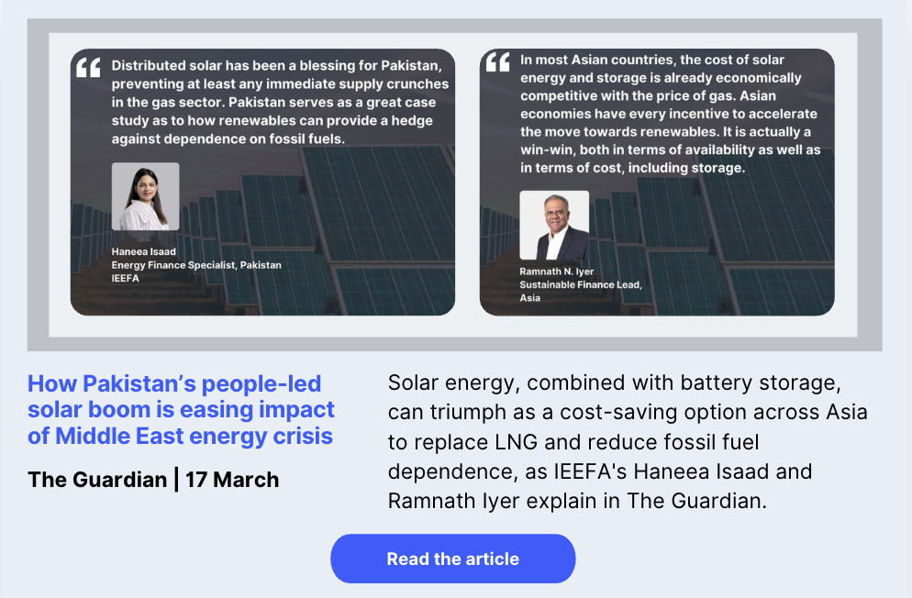912x598 pixels.
Task: Click the quotation mark icon on Pakistan quote
Action: click(88, 68)
